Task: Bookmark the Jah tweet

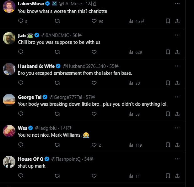Action: click(x=168, y=52)
